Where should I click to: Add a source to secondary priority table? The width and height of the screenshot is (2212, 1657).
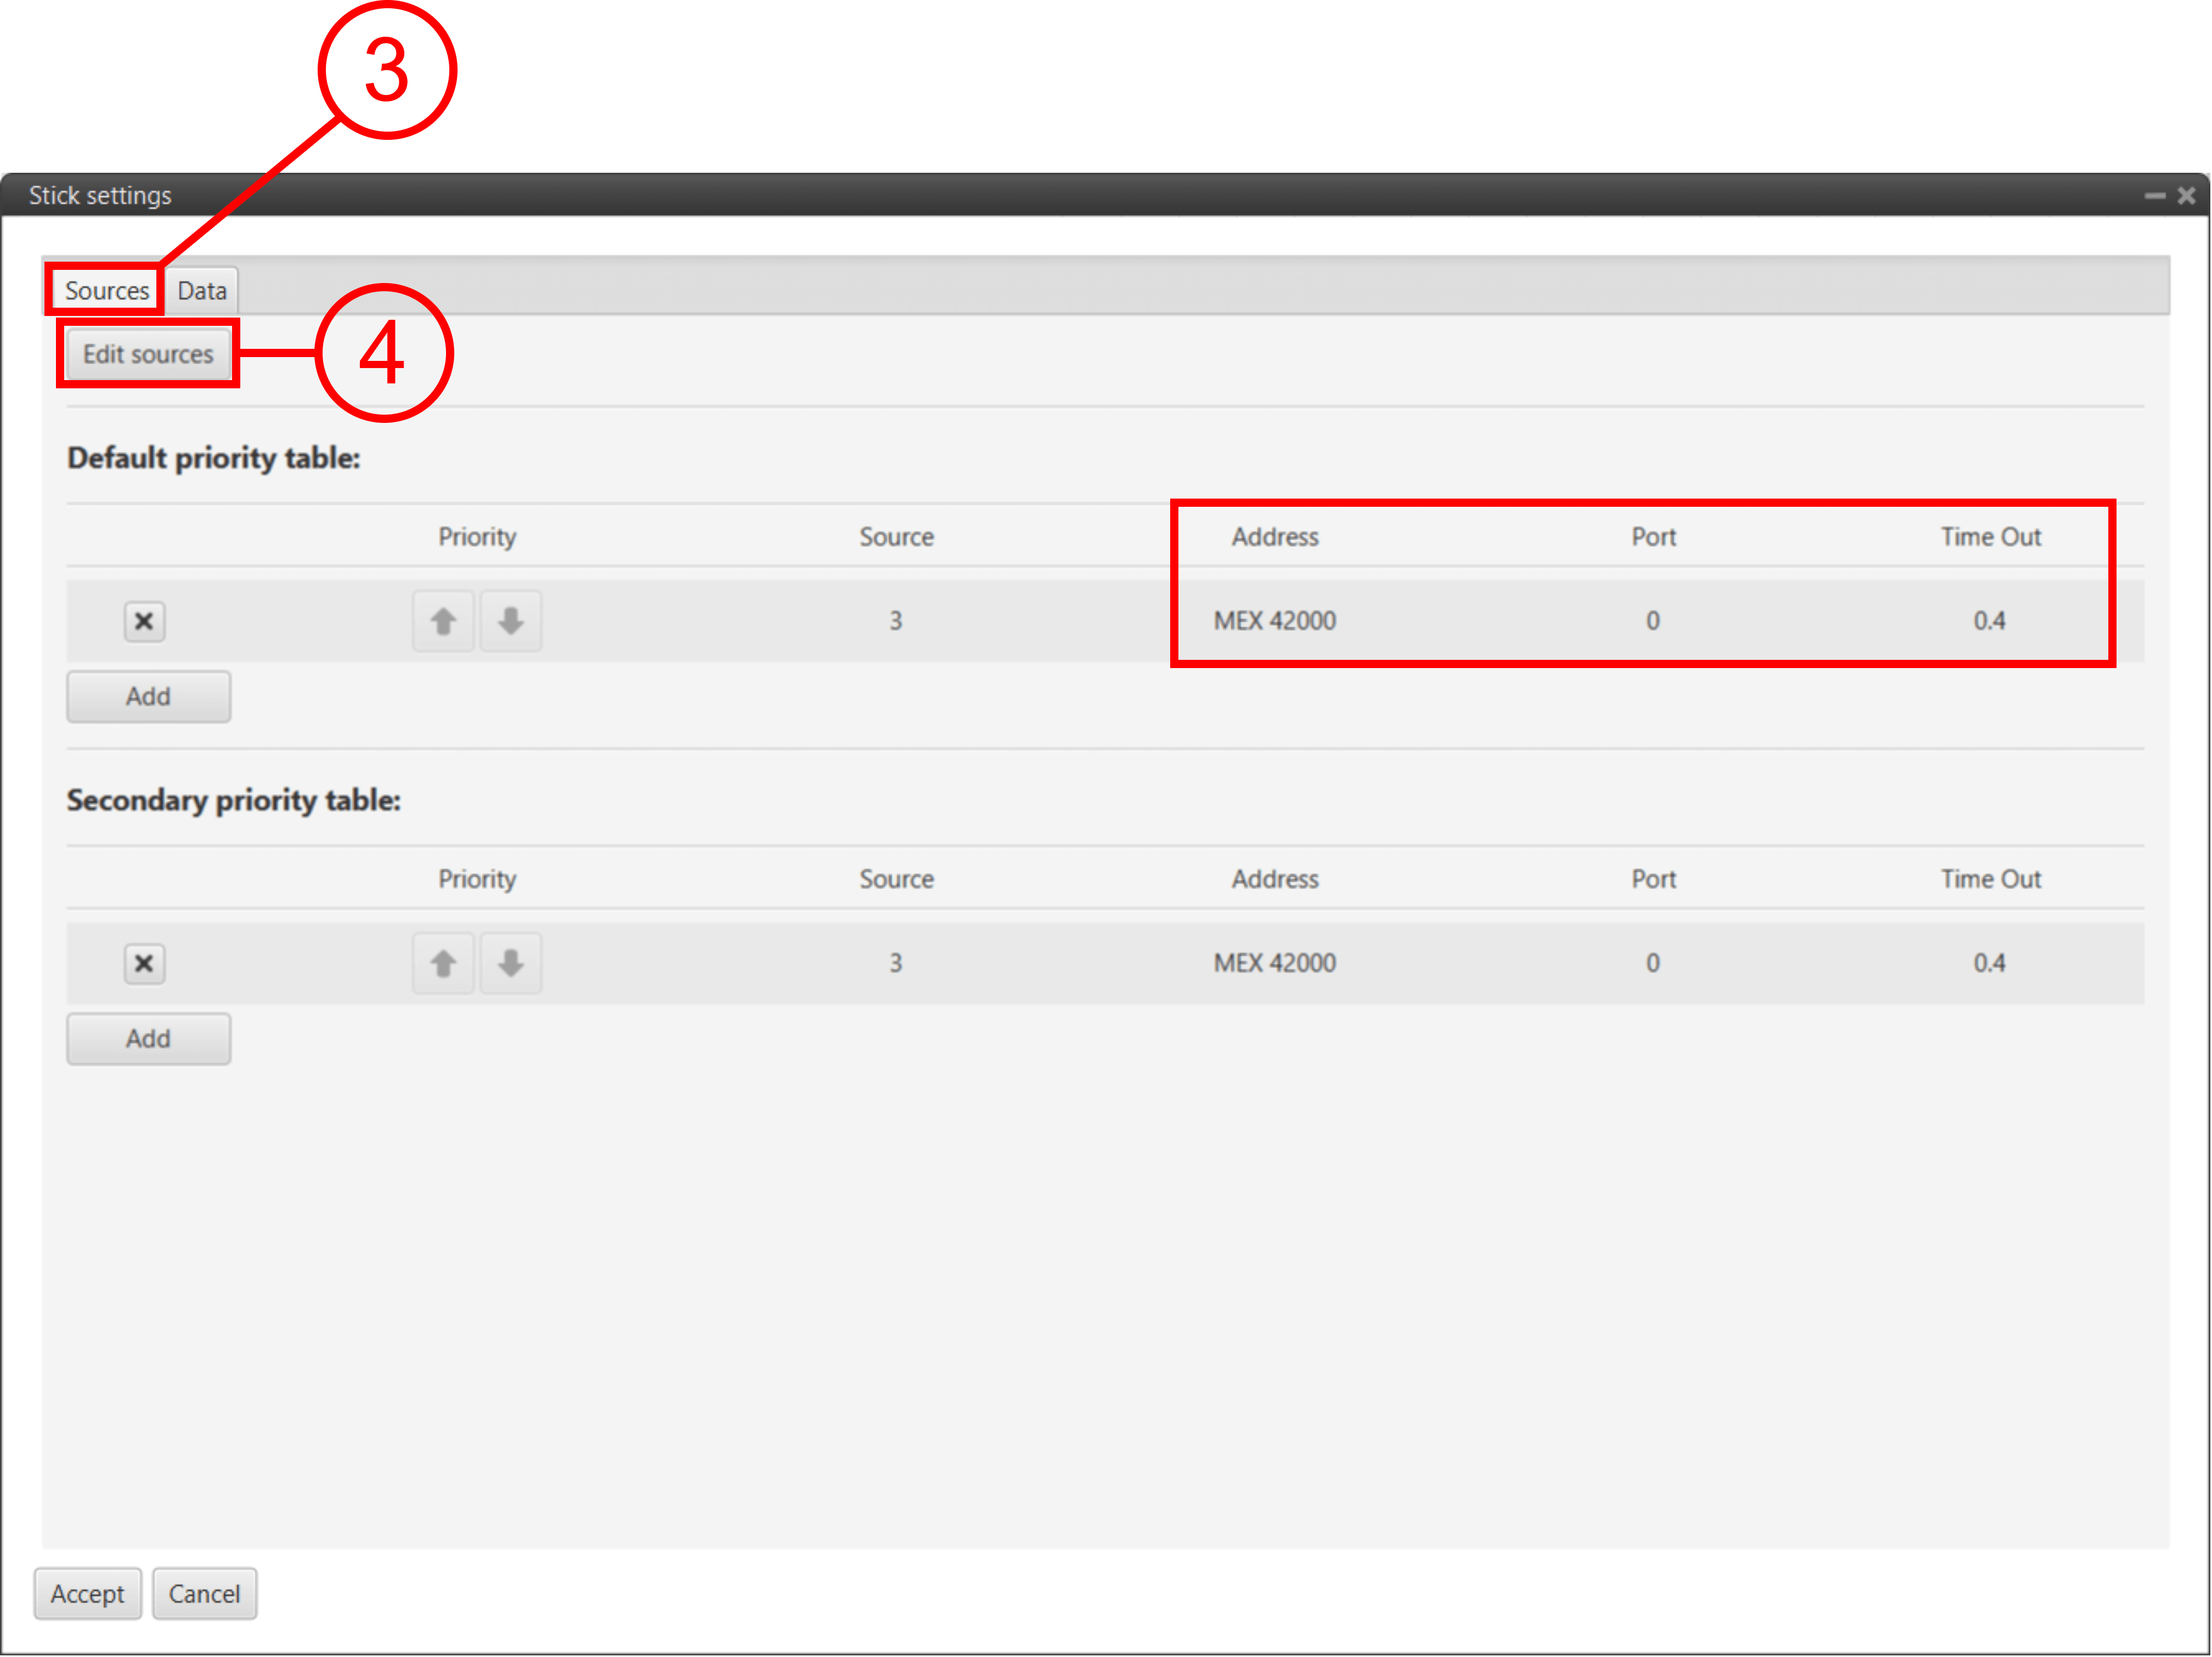point(148,1038)
